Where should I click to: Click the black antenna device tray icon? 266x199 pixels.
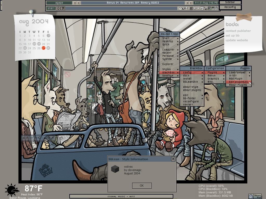191,8
